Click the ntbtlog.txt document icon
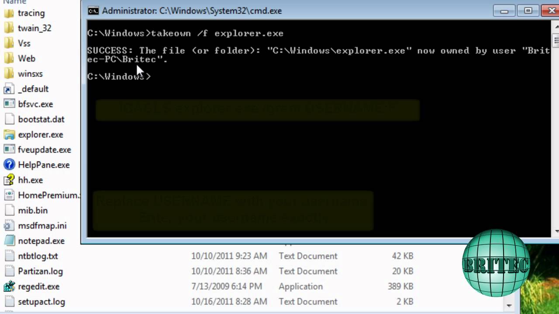559x314 pixels. point(9,256)
